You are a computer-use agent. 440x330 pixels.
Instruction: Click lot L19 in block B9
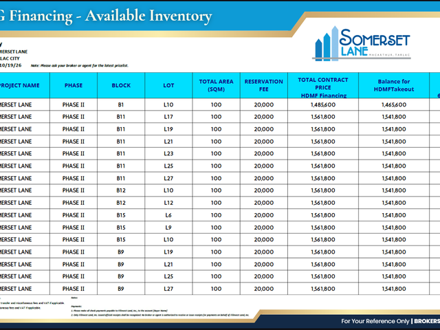pyautogui.click(x=168, y=252)
